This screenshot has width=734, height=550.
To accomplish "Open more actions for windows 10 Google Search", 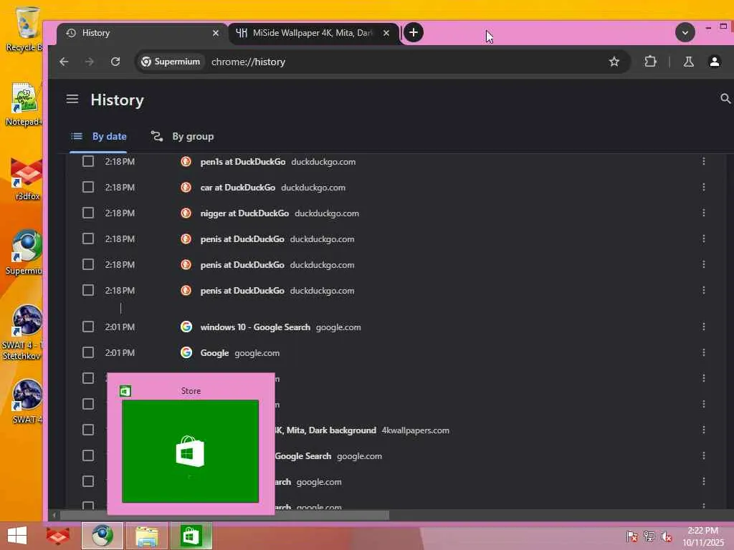I will click(x=704, y=327).
